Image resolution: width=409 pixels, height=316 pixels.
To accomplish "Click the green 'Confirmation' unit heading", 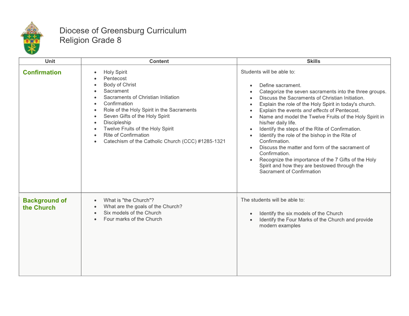I will pyautogui.click(x=42, y=73).
